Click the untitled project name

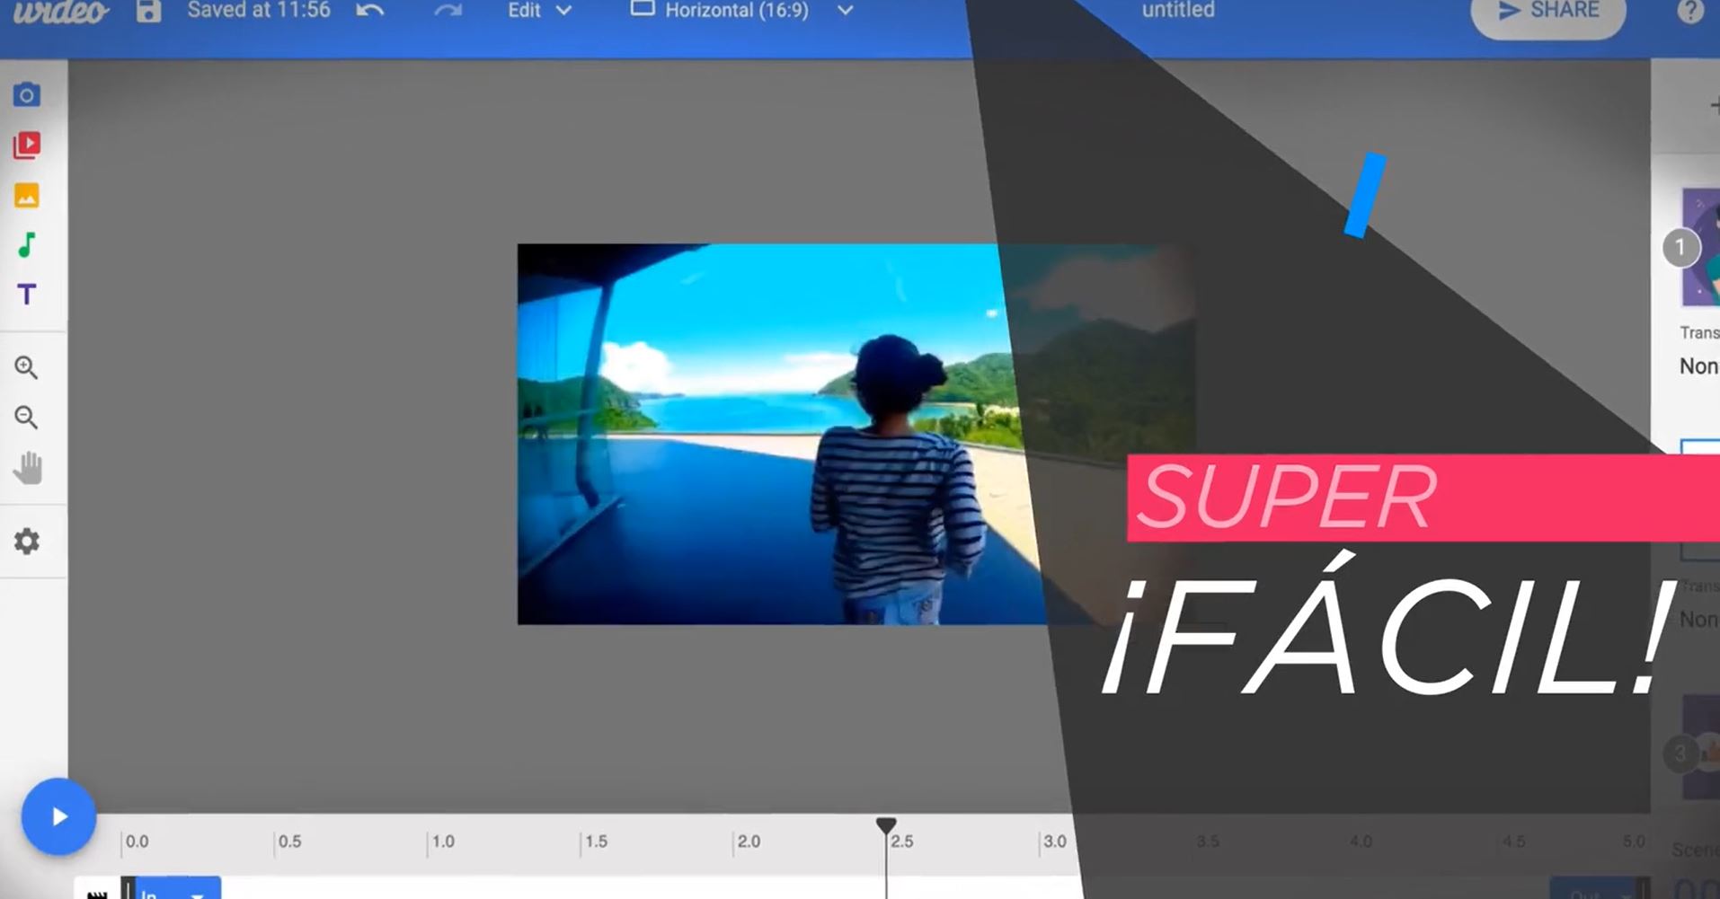[x=1177, y=10]
